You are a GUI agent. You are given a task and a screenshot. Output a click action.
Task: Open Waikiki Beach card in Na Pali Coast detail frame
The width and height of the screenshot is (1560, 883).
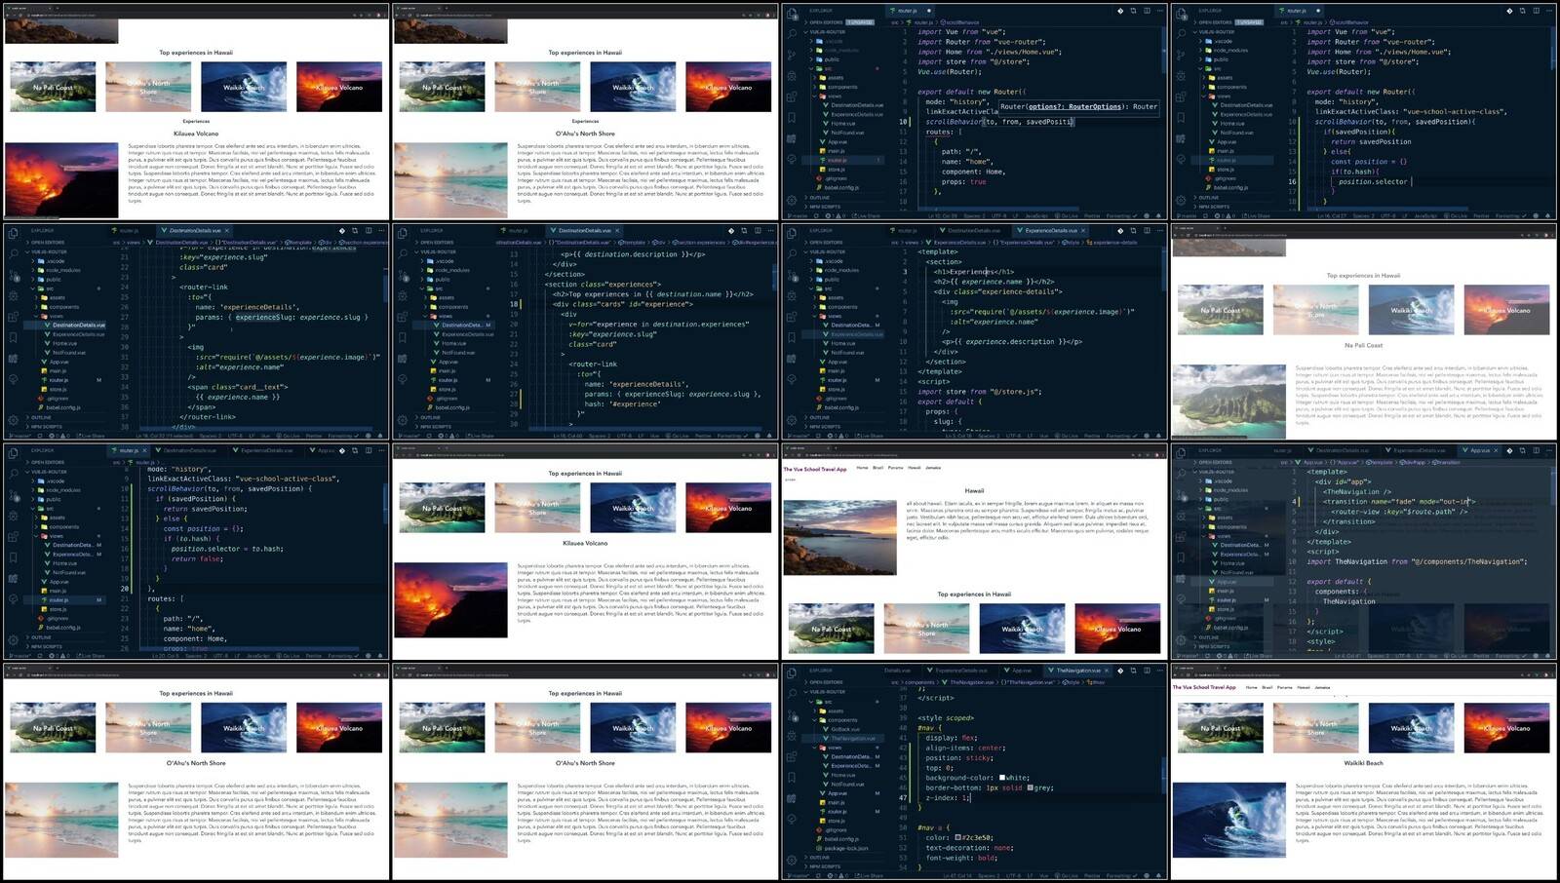(1412, 310)
